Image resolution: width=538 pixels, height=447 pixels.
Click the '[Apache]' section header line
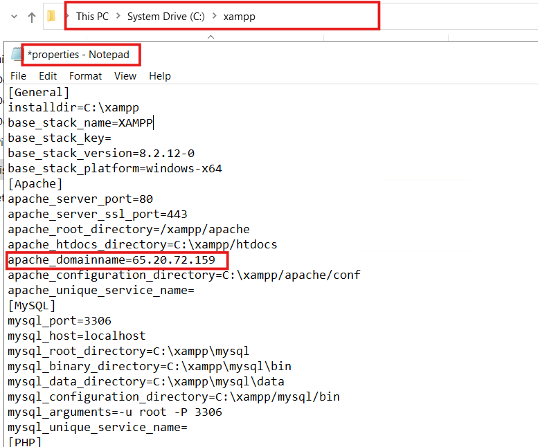tap(35, 184)
